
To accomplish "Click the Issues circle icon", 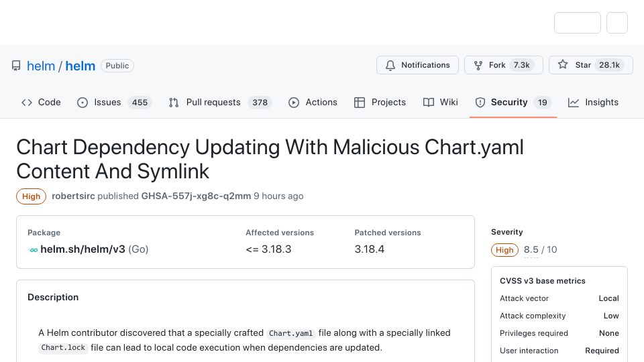I will [83, 103].
